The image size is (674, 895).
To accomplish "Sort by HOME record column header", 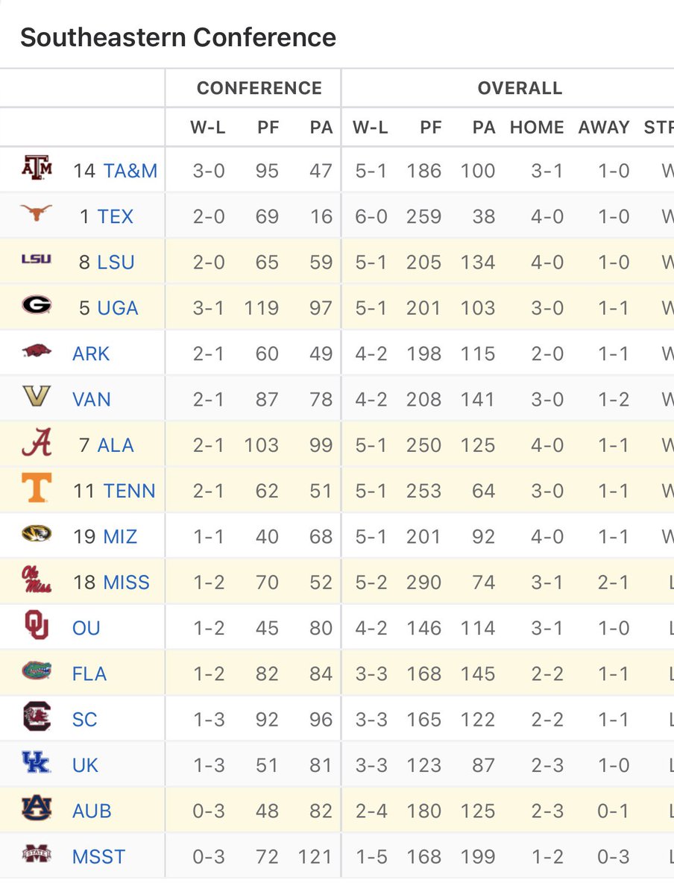I will [537, 128].
